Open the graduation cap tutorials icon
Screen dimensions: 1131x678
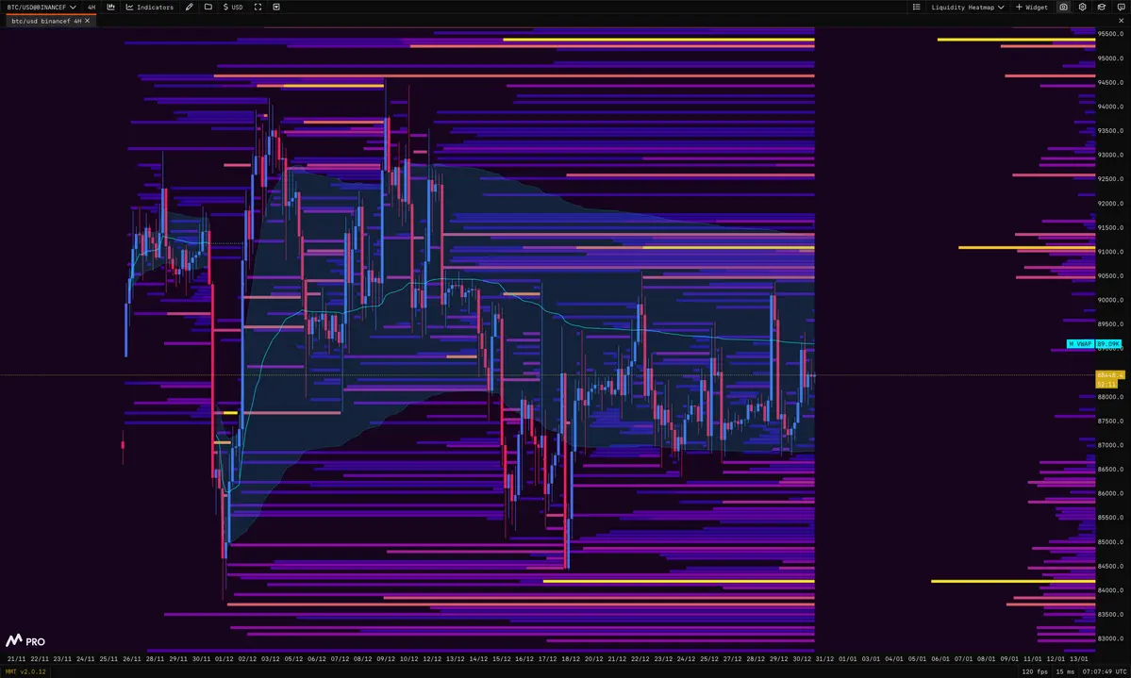(1102, 8)
